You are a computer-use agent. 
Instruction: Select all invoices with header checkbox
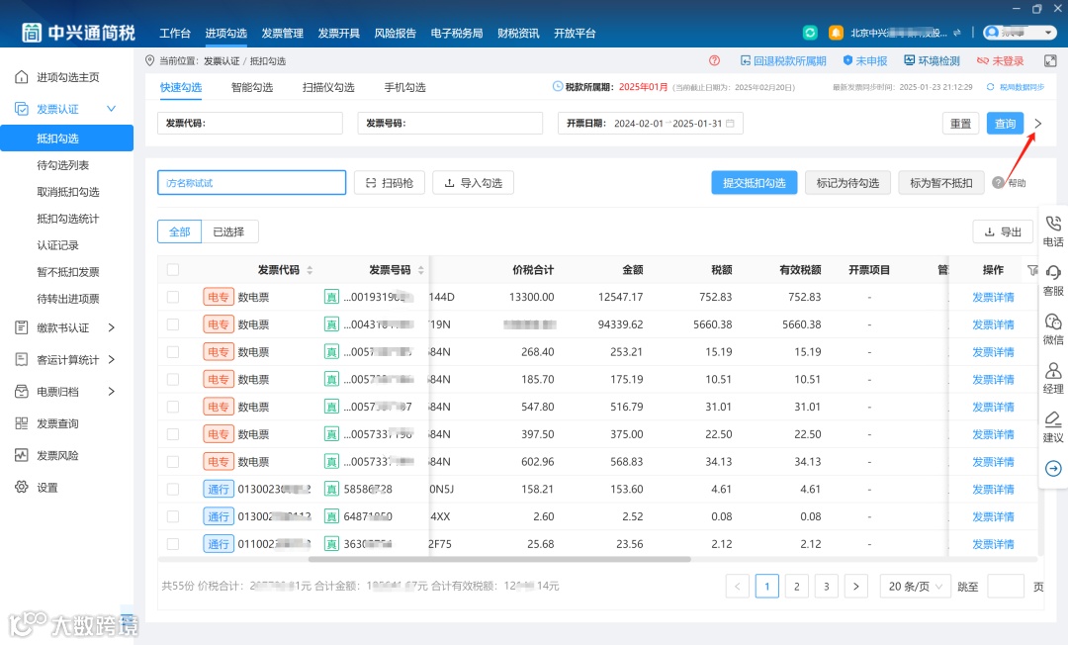click(x=171, y=268)
